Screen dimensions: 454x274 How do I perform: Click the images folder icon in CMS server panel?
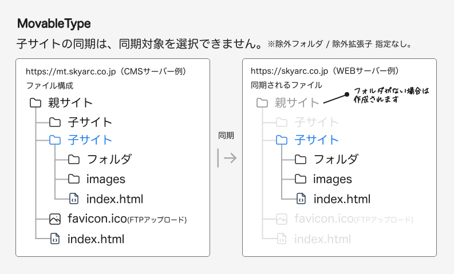pos(74,179)
